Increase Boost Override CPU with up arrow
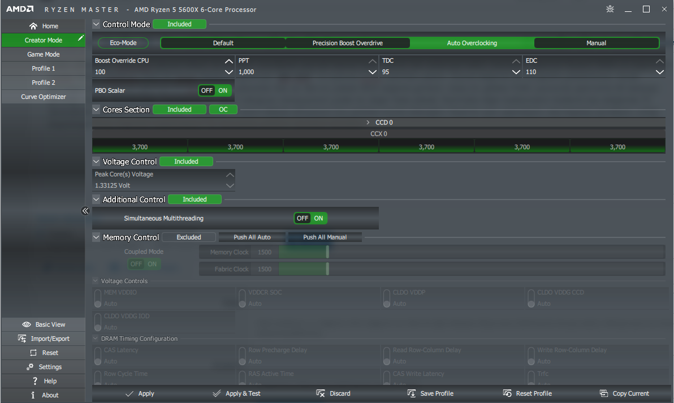The image size is (674, 403). (228, 62)
